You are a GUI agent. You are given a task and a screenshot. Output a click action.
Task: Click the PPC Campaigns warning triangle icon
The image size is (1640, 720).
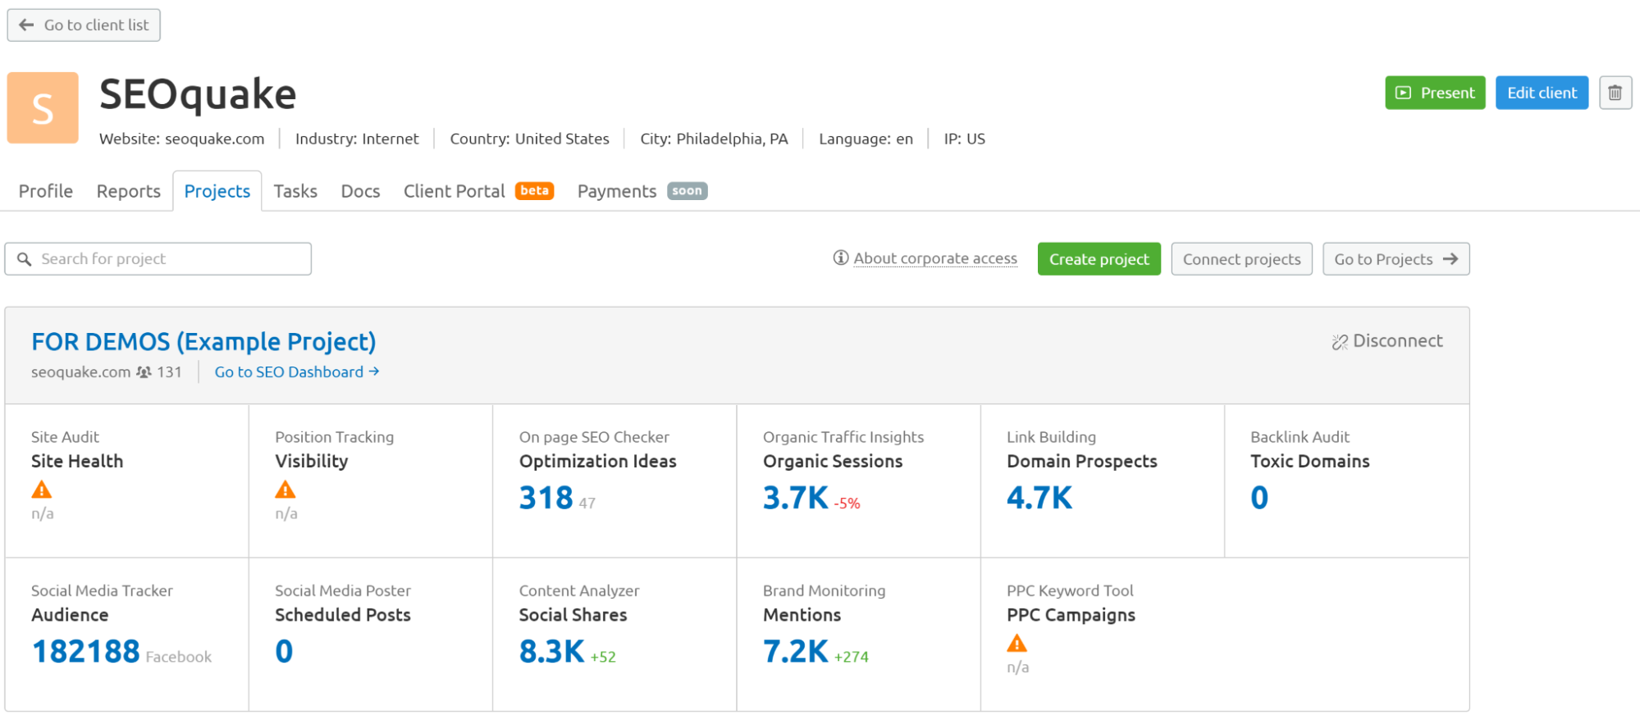pos(1017,643)
